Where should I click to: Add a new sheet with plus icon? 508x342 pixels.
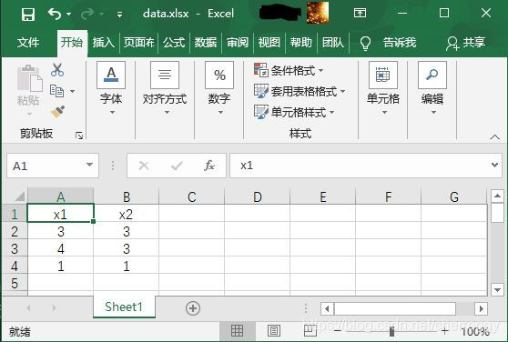click(193, 308)
